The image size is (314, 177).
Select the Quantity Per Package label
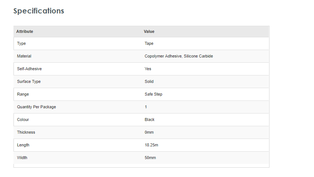pyautogui.click(x=36, y=107)
